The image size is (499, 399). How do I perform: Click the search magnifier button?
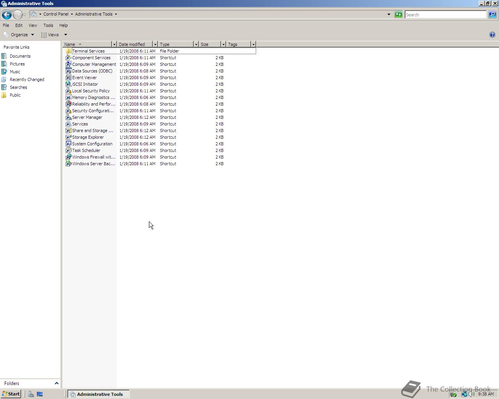point(492,14)
